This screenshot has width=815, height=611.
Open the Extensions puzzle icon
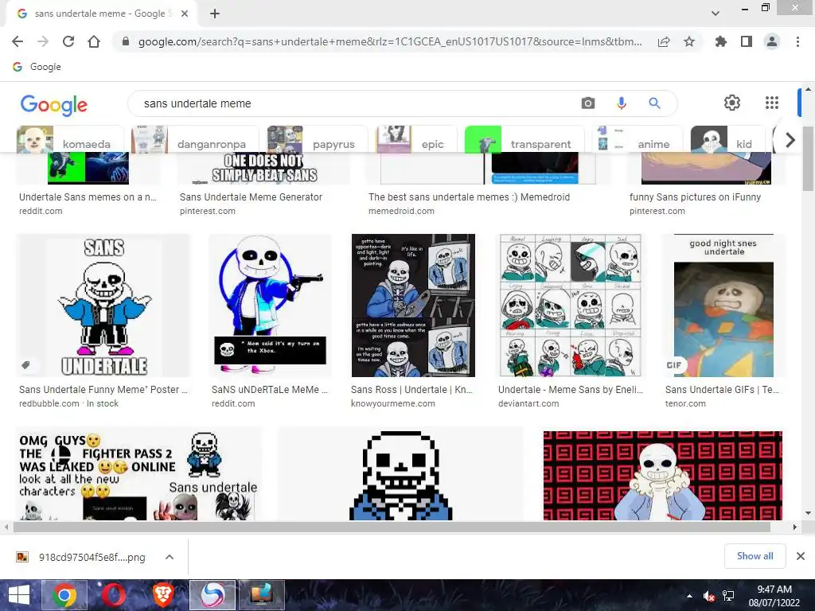[x=721, y=41]
